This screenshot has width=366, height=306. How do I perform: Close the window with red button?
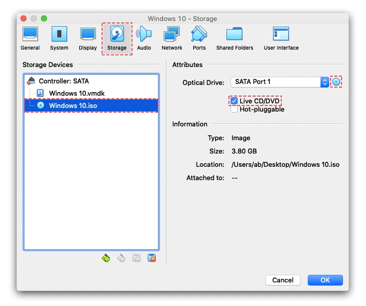click(x=24, y=18)
